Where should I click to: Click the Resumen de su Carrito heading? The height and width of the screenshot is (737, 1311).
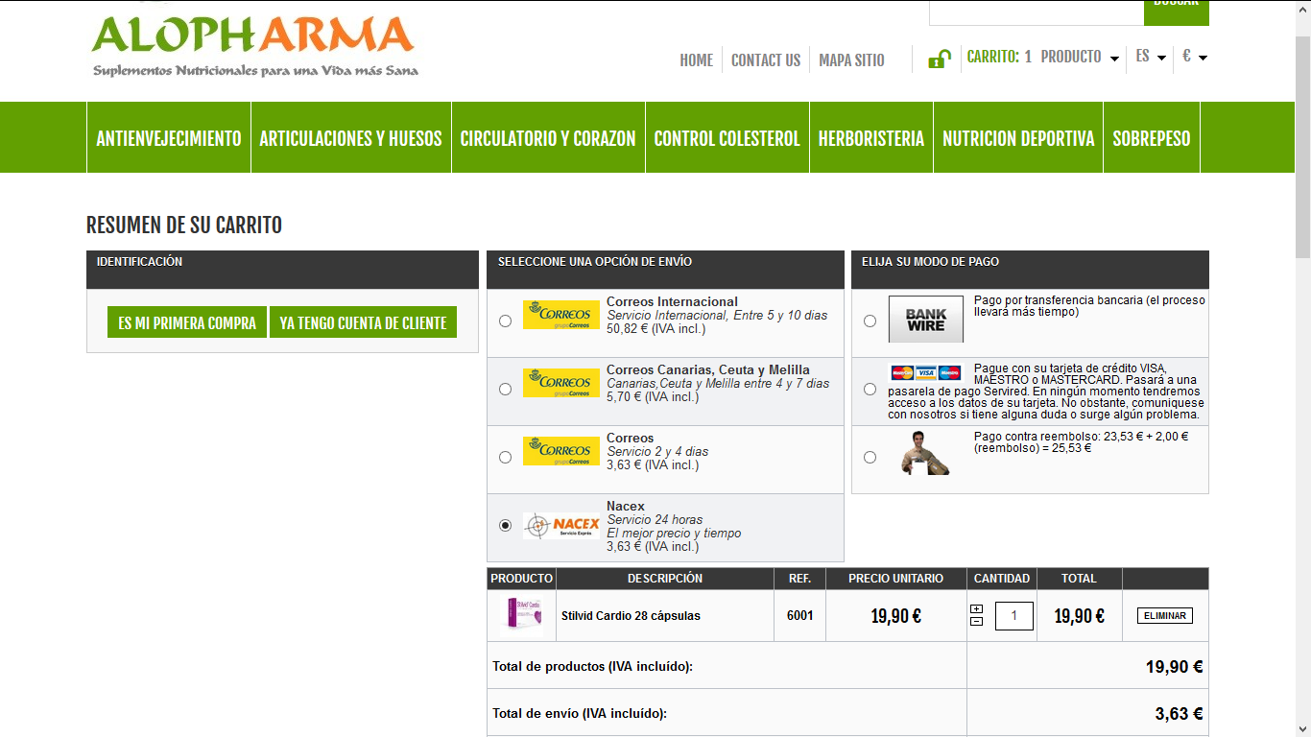point(184,226)
